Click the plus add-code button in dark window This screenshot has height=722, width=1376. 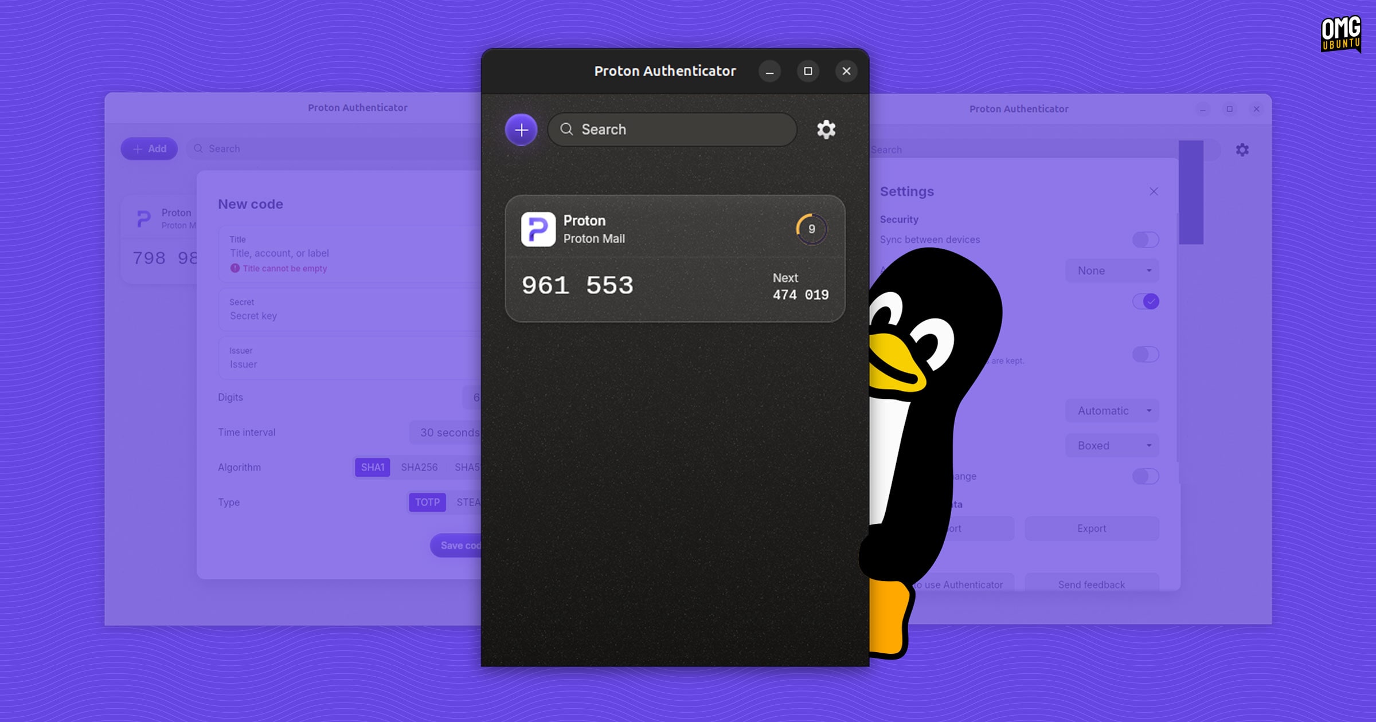coord(521,130)
